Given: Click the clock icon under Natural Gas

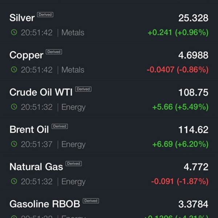Looking at the screenshot, I should (x=14, y=181).
